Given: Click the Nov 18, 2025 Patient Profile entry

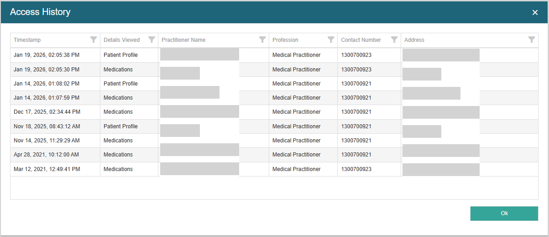Looking at the screenshot, I should [x=120, y=126].
